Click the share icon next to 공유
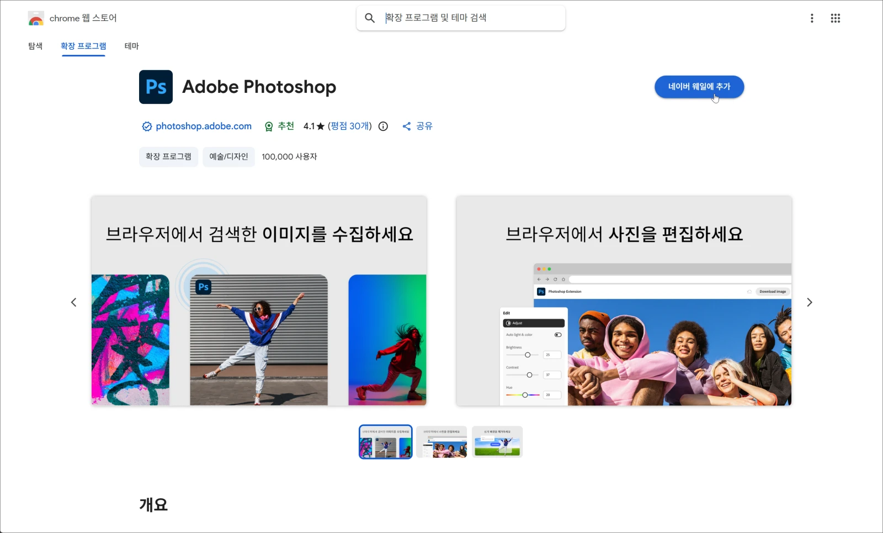This screenshot has height=533, width=883. pyautogui.click(x=406, y=126)
